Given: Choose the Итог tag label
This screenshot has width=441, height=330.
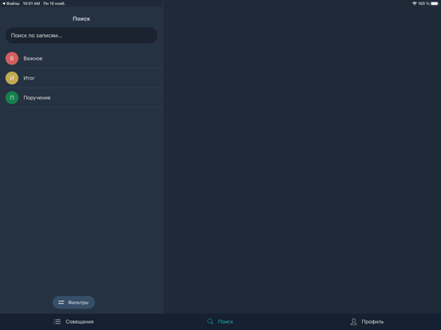Looking at the screenshot, I should [x=29, y=78].
